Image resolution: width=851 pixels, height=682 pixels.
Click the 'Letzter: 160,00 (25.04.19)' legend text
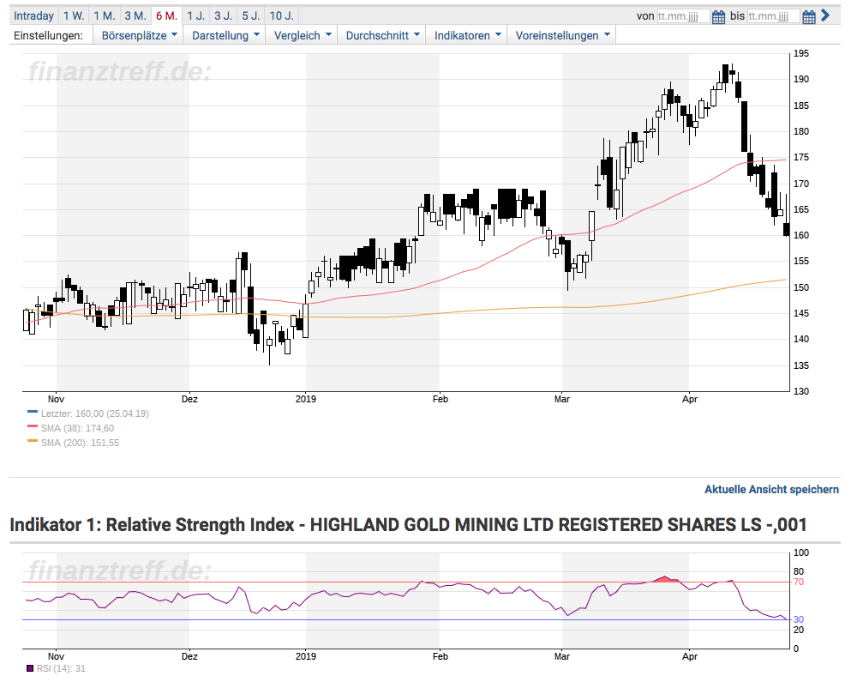coord(95,413)
